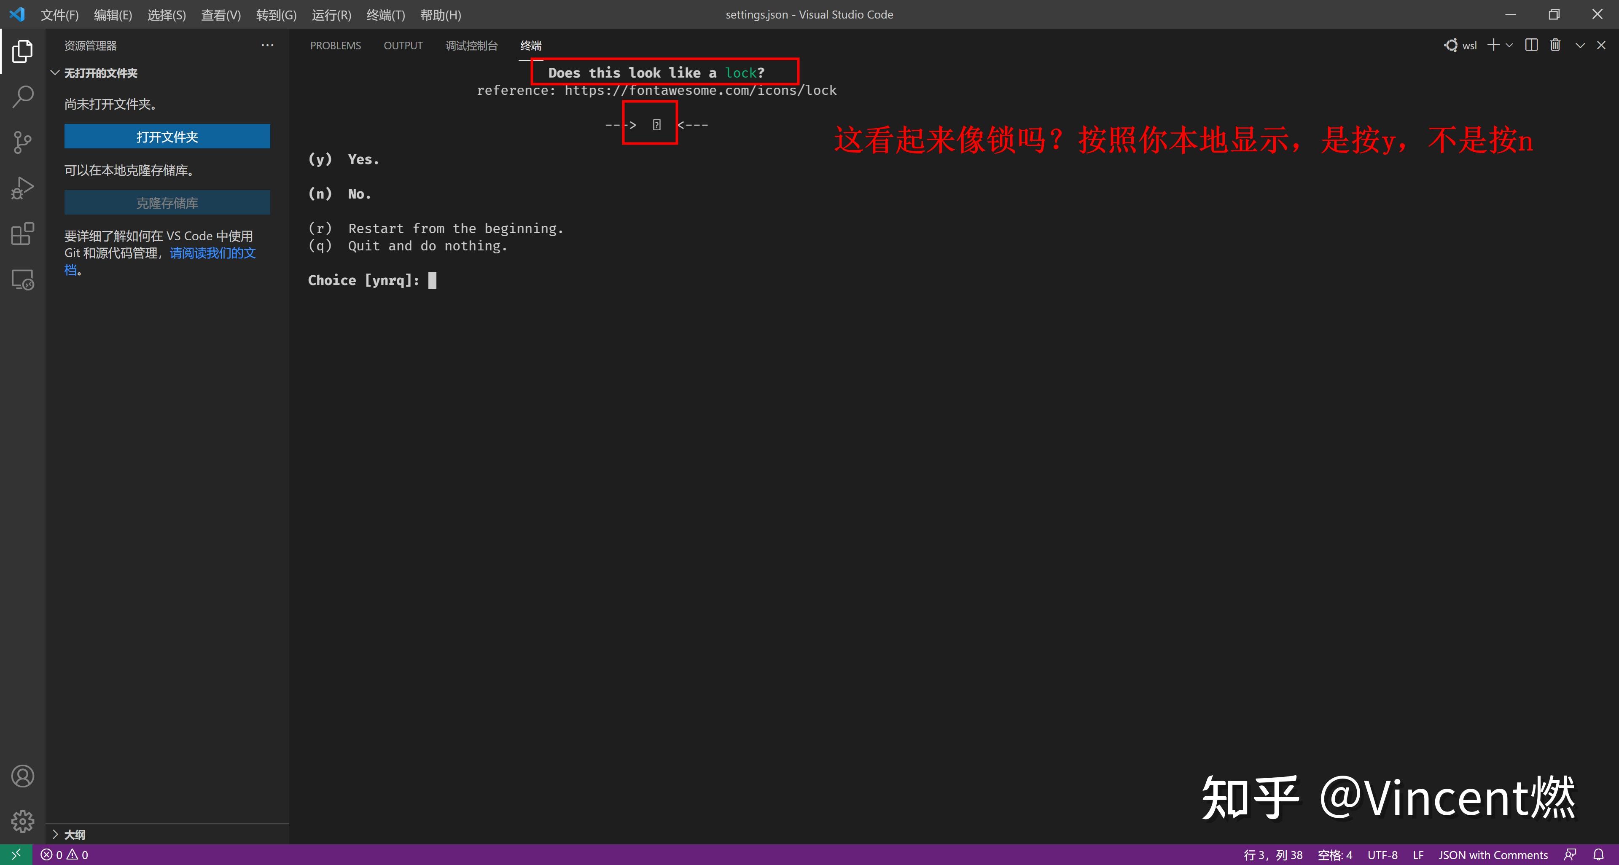
Task: Switch to the OUTPUT tab
Action: (403, 45)
